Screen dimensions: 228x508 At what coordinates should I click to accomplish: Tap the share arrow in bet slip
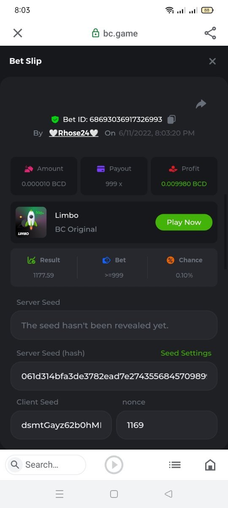tap(201, 104)
